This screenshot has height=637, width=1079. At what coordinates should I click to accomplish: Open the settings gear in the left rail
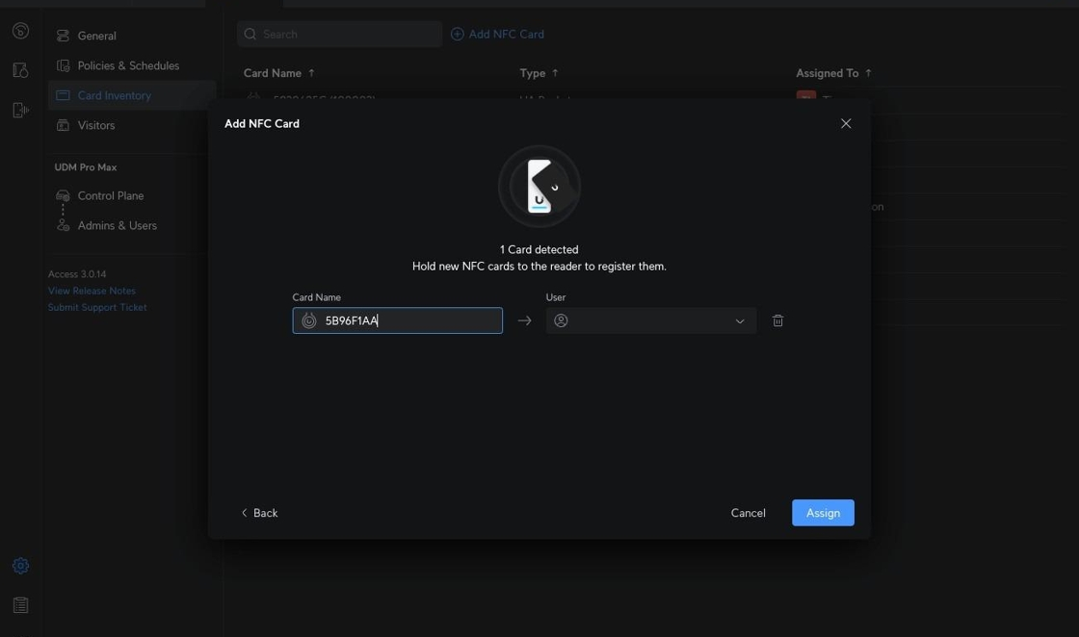coord(20,566)
